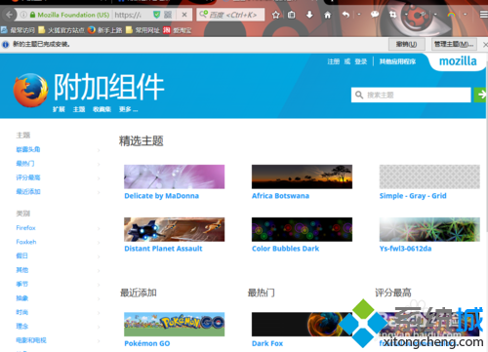The image size is (488, 352).
Task: Click Color Bubbles Dark theme thumbnail
Action: 302,229
